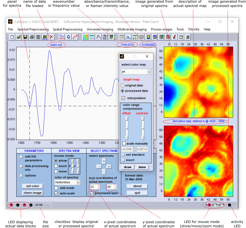Screen dimensions: 246x228
Task: Click the peak-shaped univariate imaging icon
Action: (x=98, y=37)
